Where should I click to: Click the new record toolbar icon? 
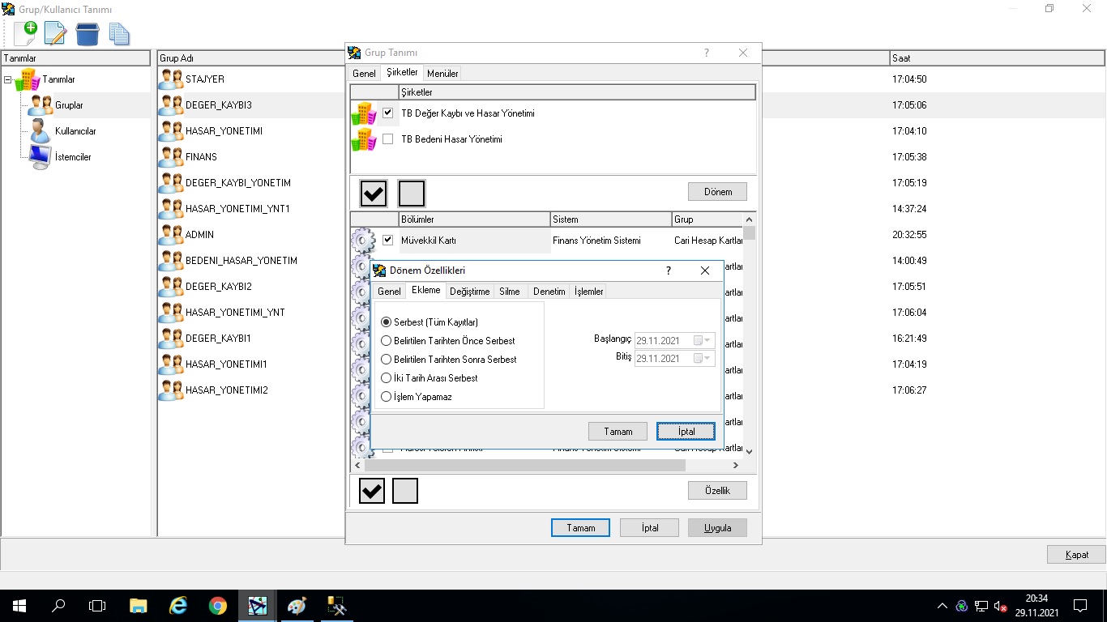(x=25, y=33)
